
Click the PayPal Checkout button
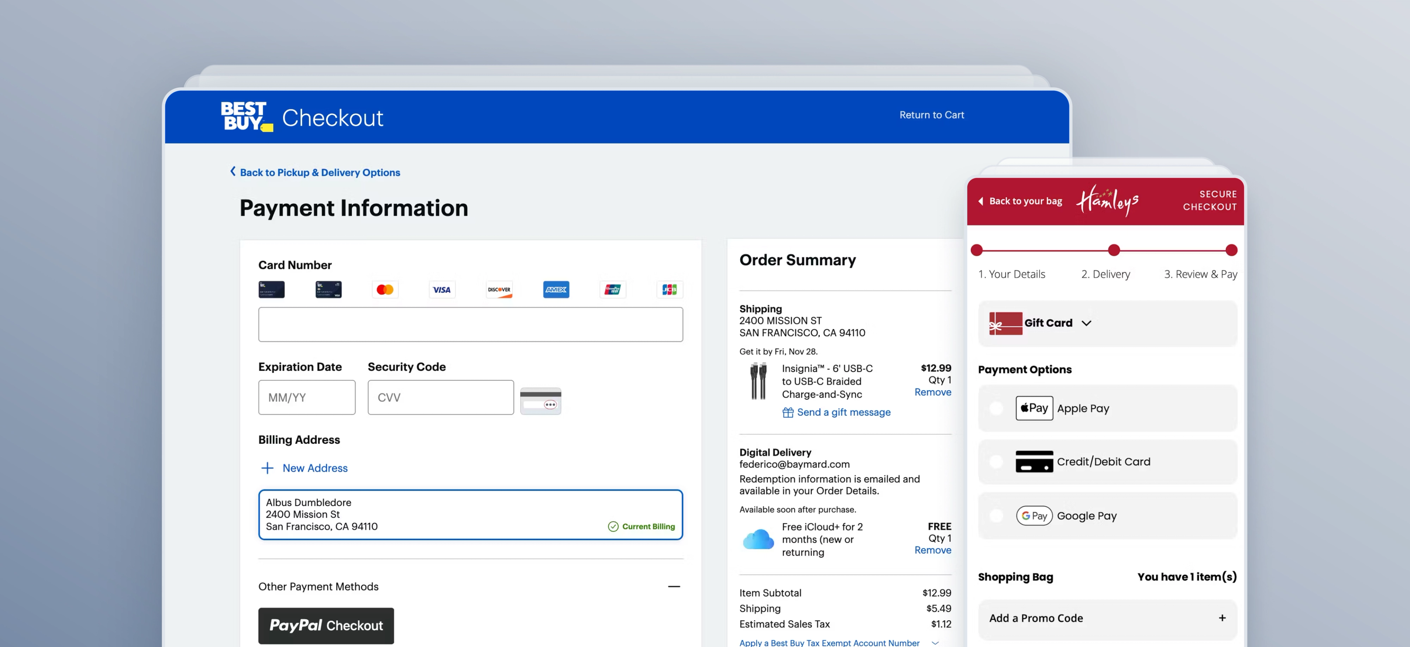tap(326, 626)
